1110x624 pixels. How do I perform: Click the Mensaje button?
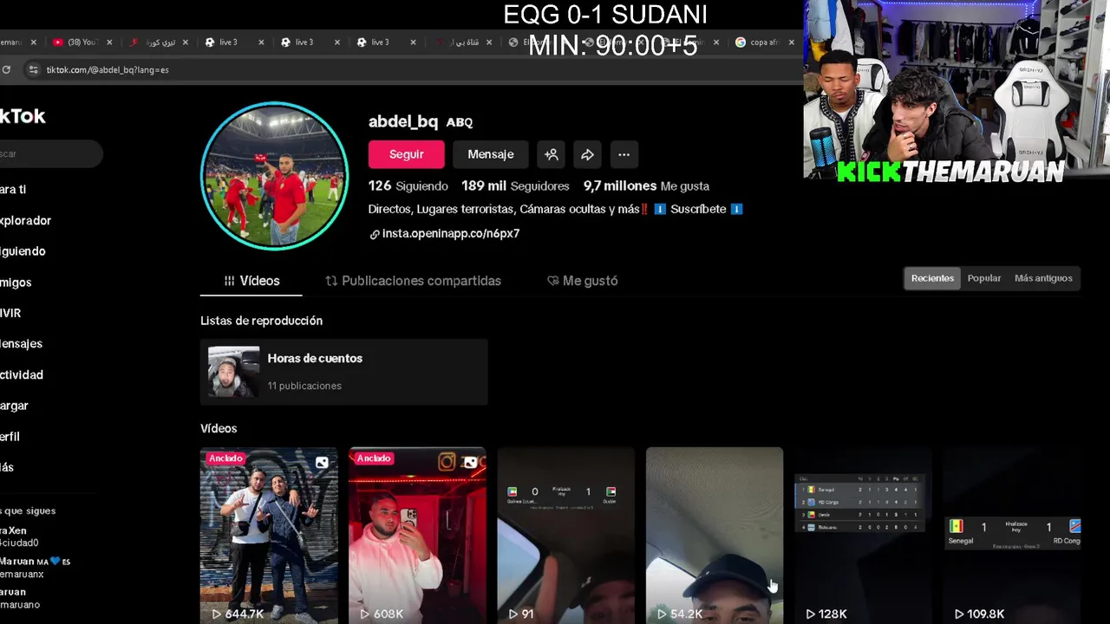click(x=491, y=154)
